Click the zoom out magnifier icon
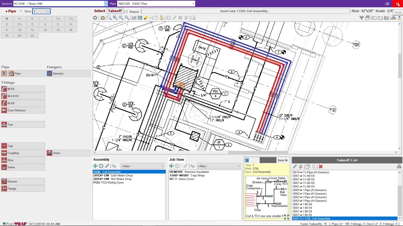The image size is (403, 226). click(121, 18)
